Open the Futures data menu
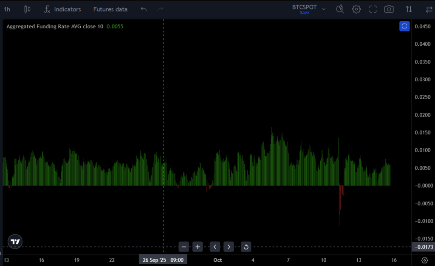 coord(110,9)
